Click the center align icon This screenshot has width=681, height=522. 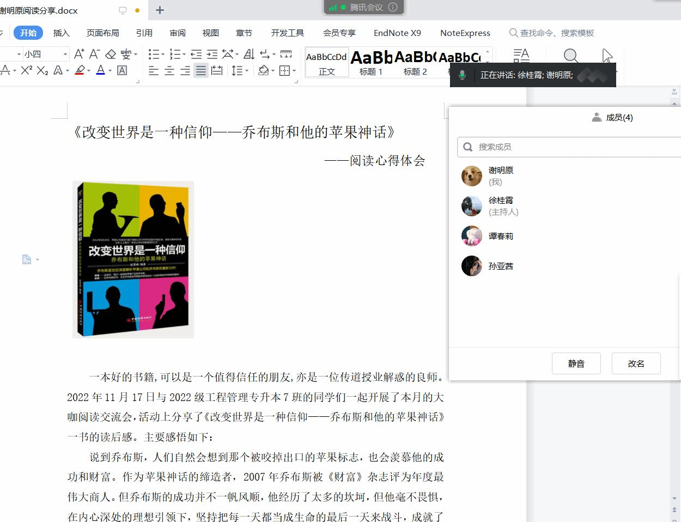pyautogui.click(x=169, y=71)
